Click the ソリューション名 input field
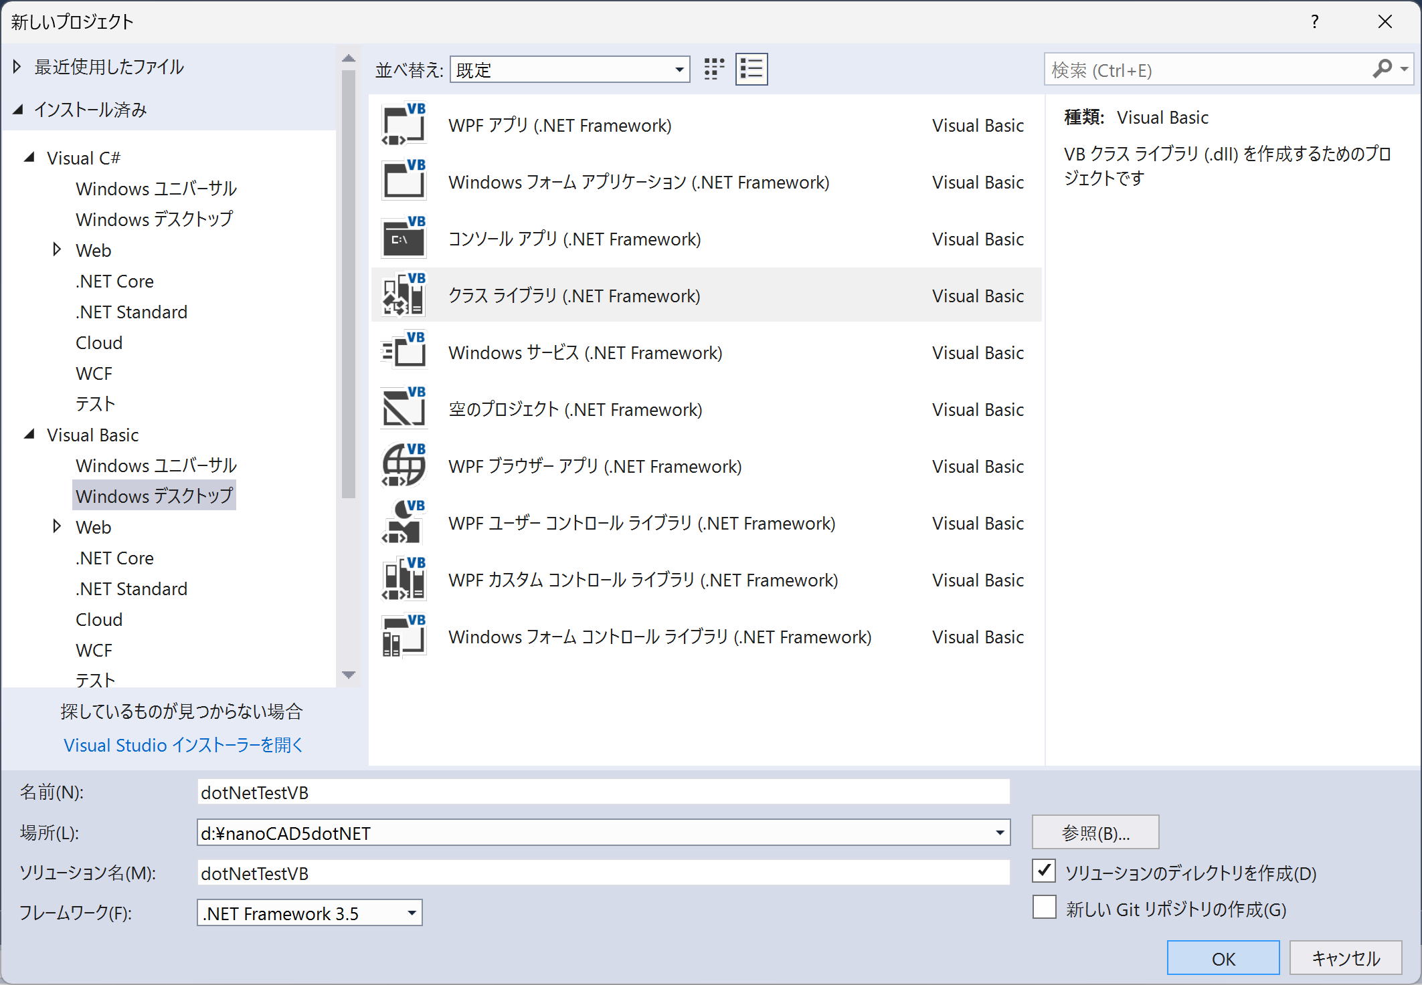The image size is (1422, 985). [603, 873]
